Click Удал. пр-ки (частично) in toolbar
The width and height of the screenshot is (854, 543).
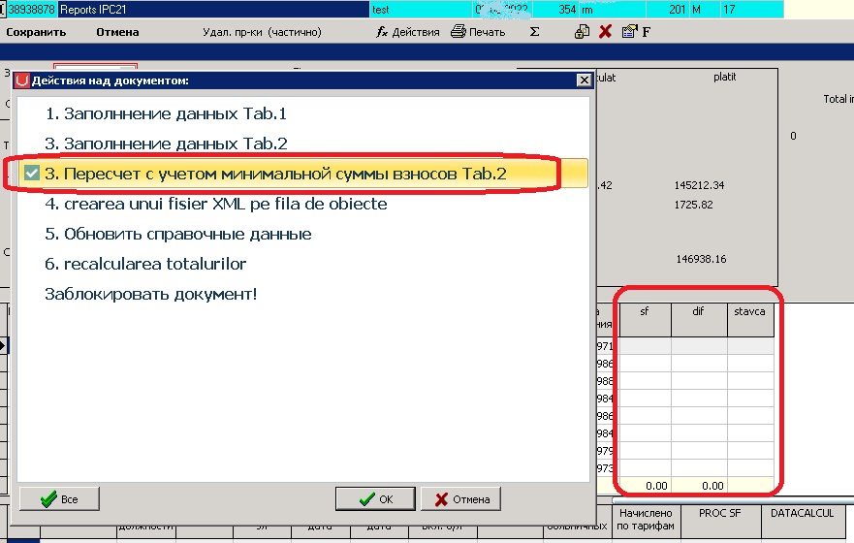coord(262,32)
